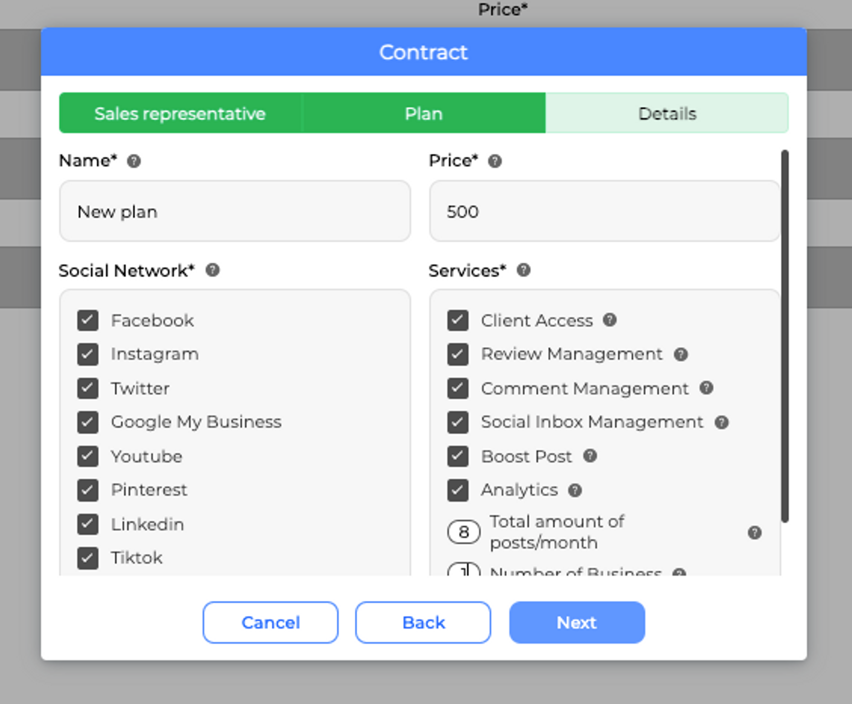Open Social Network help tooltip icon
Screen dimensions: 852x704
(x=212, y=271)
